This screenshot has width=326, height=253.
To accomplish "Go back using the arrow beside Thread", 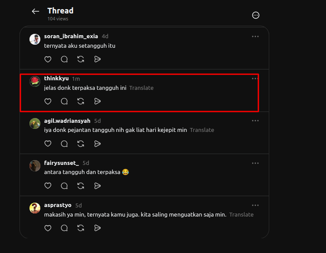I will point(36,11).
